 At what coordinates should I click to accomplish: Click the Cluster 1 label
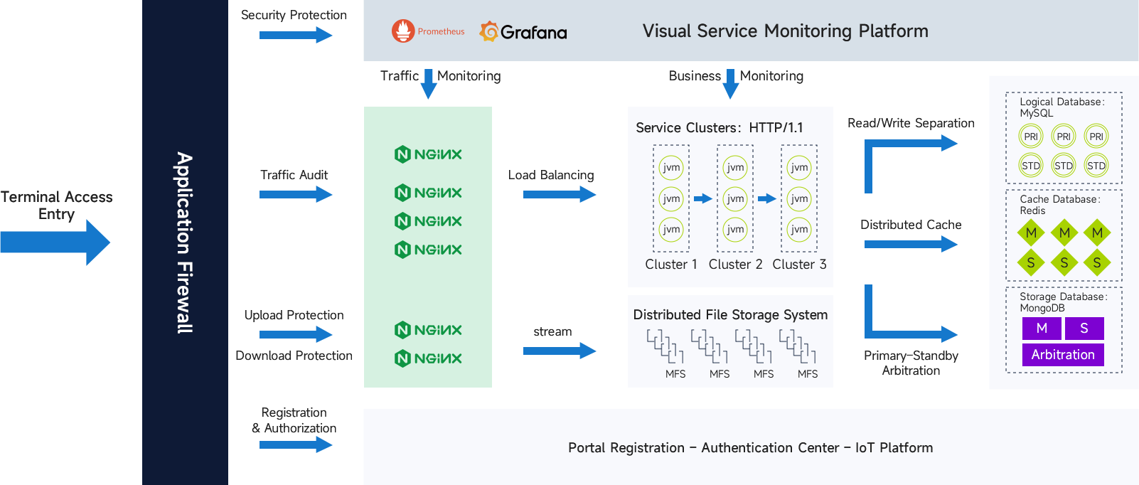671,265
